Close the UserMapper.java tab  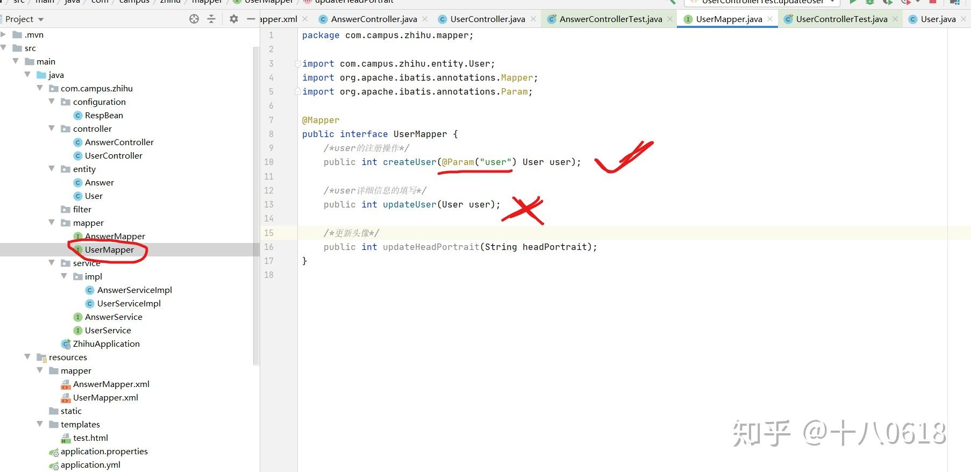[770, 19]
